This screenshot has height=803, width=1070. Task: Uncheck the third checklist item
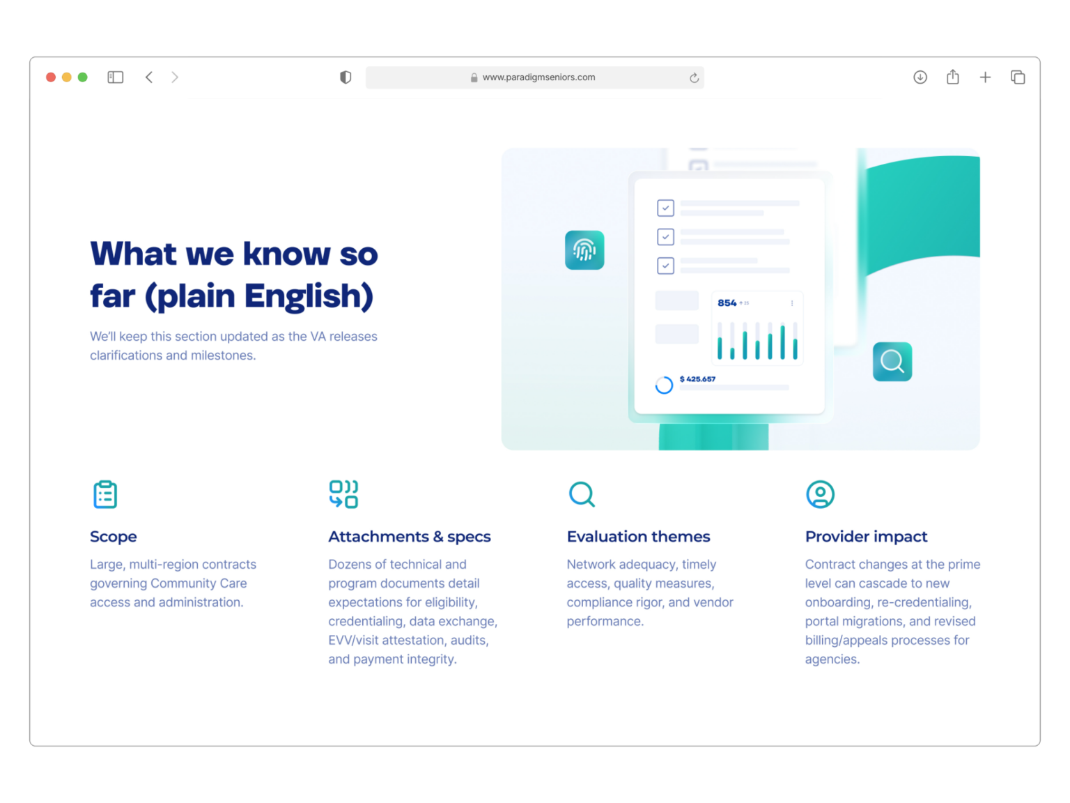(x=665, y=266)
